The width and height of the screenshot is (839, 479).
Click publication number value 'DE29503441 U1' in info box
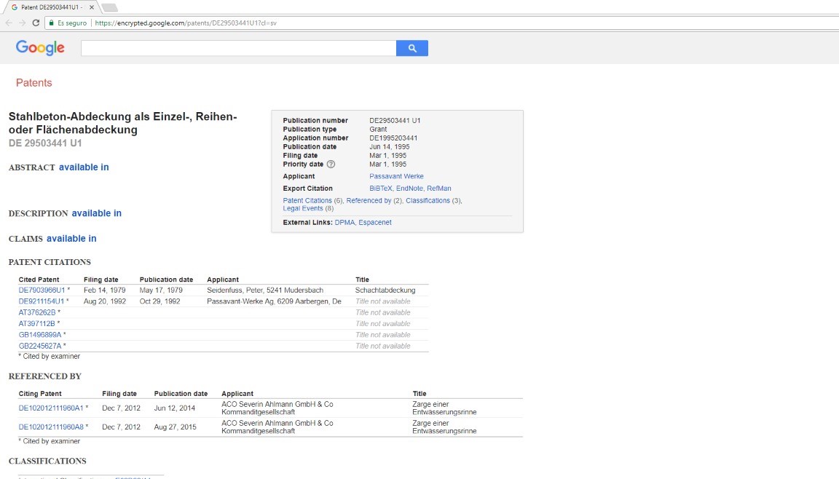click(395, 121)
